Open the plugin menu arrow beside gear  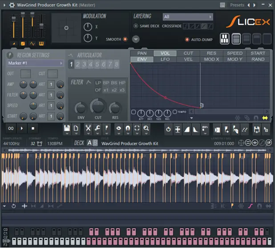4,5
